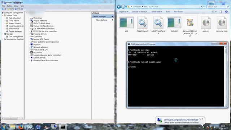Screen dimensions: 231x130
Task: Select Human Interface Devices entry
Action: point(43,26)
